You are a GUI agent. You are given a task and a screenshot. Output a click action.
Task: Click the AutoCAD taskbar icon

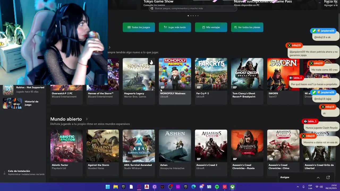(147, 187)
